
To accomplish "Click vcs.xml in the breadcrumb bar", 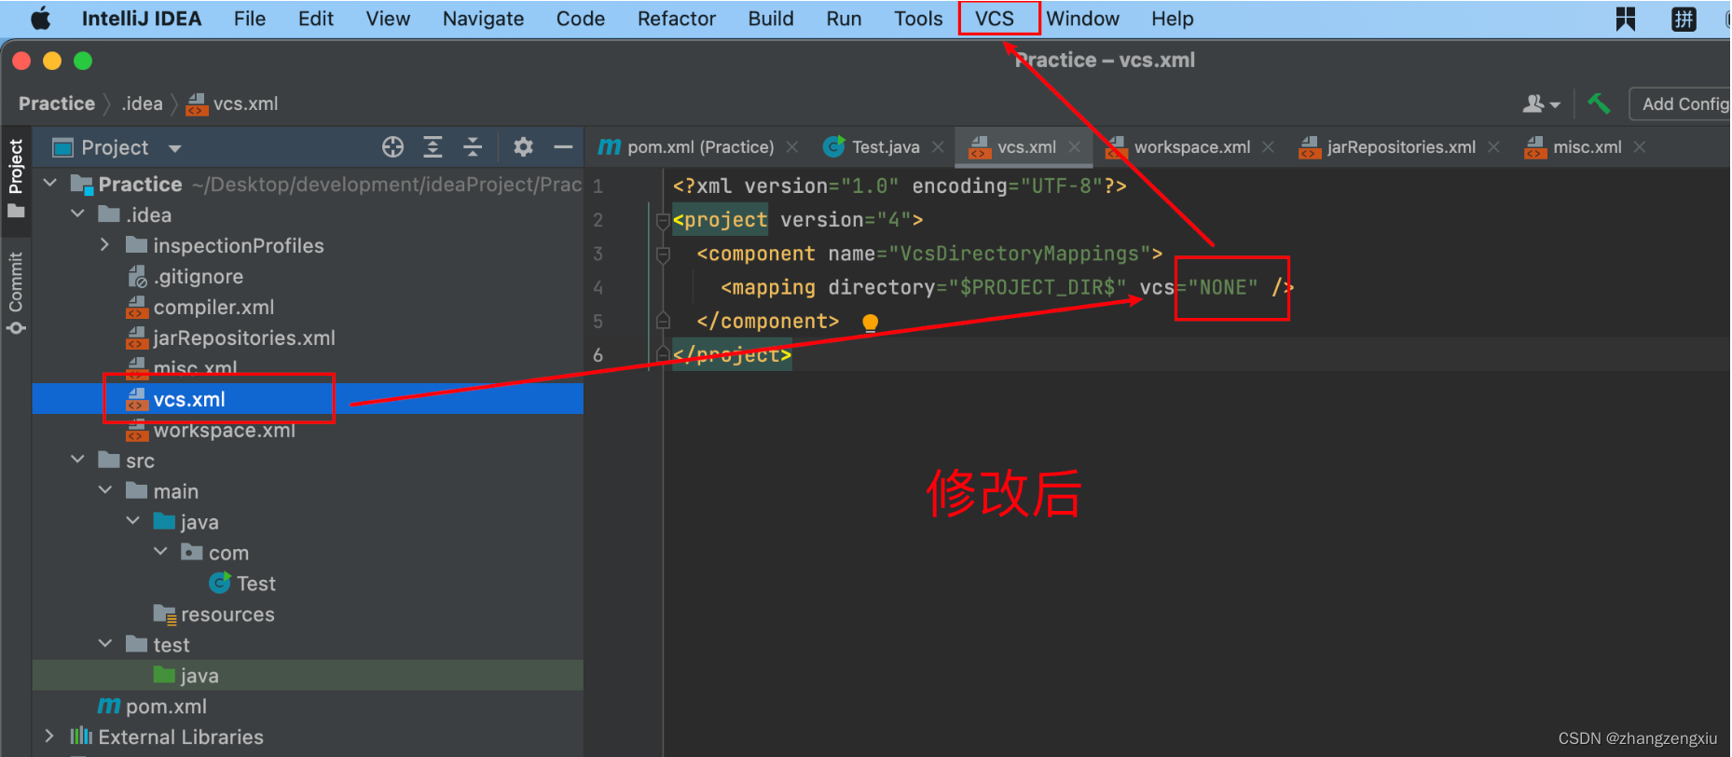I will (x=233, y=103).
